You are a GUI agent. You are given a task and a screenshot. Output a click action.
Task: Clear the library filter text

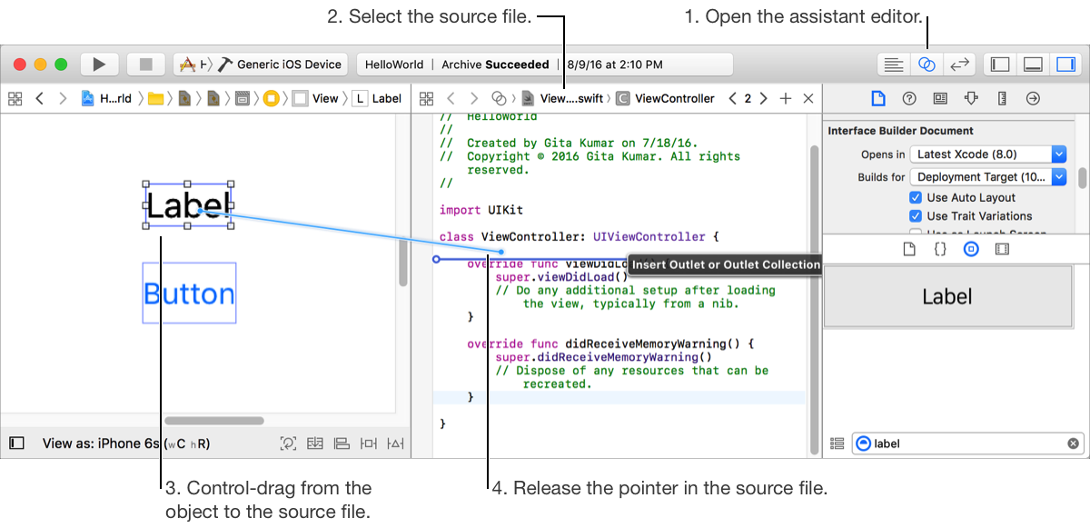pyautogui.click(x=1073, y=443)
